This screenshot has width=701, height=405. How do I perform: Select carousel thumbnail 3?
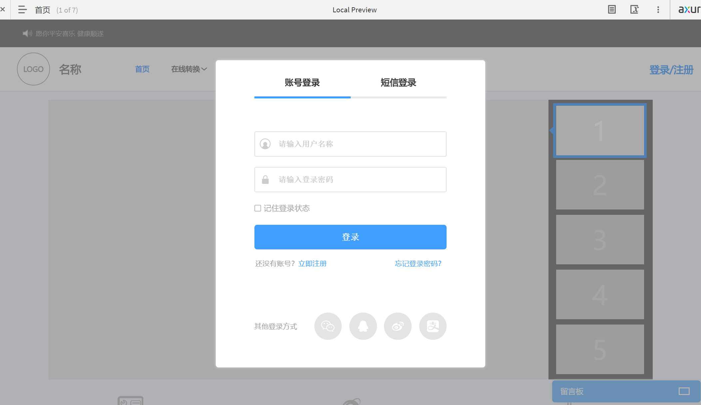(600, 240)
